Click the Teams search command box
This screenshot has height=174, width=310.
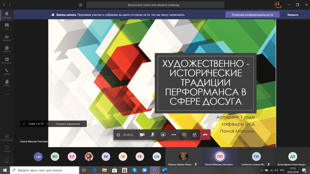point(155,5)
